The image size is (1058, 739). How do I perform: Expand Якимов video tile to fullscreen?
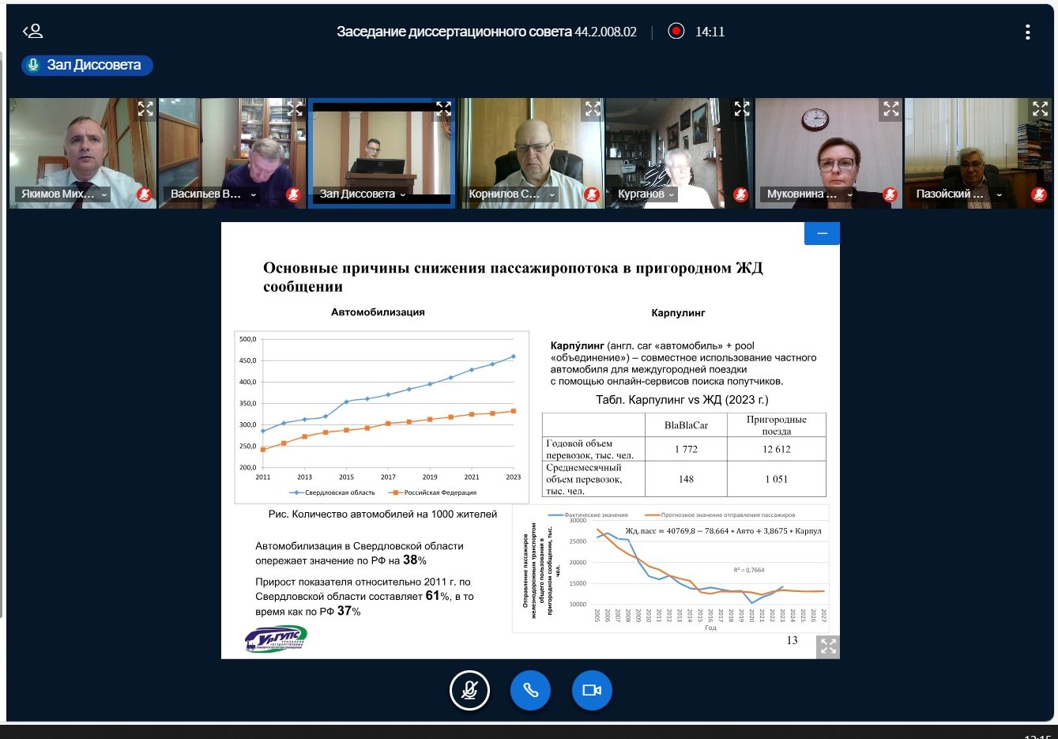tap(145, 109)
